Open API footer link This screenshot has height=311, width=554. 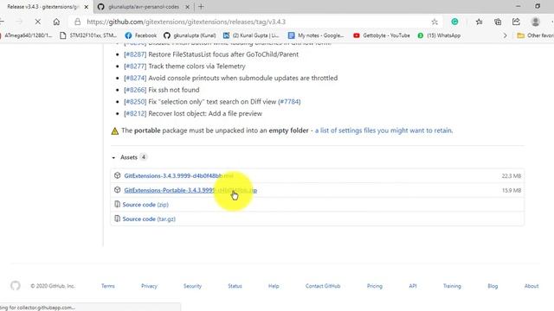pyautogui.click(x=413, y=286)
